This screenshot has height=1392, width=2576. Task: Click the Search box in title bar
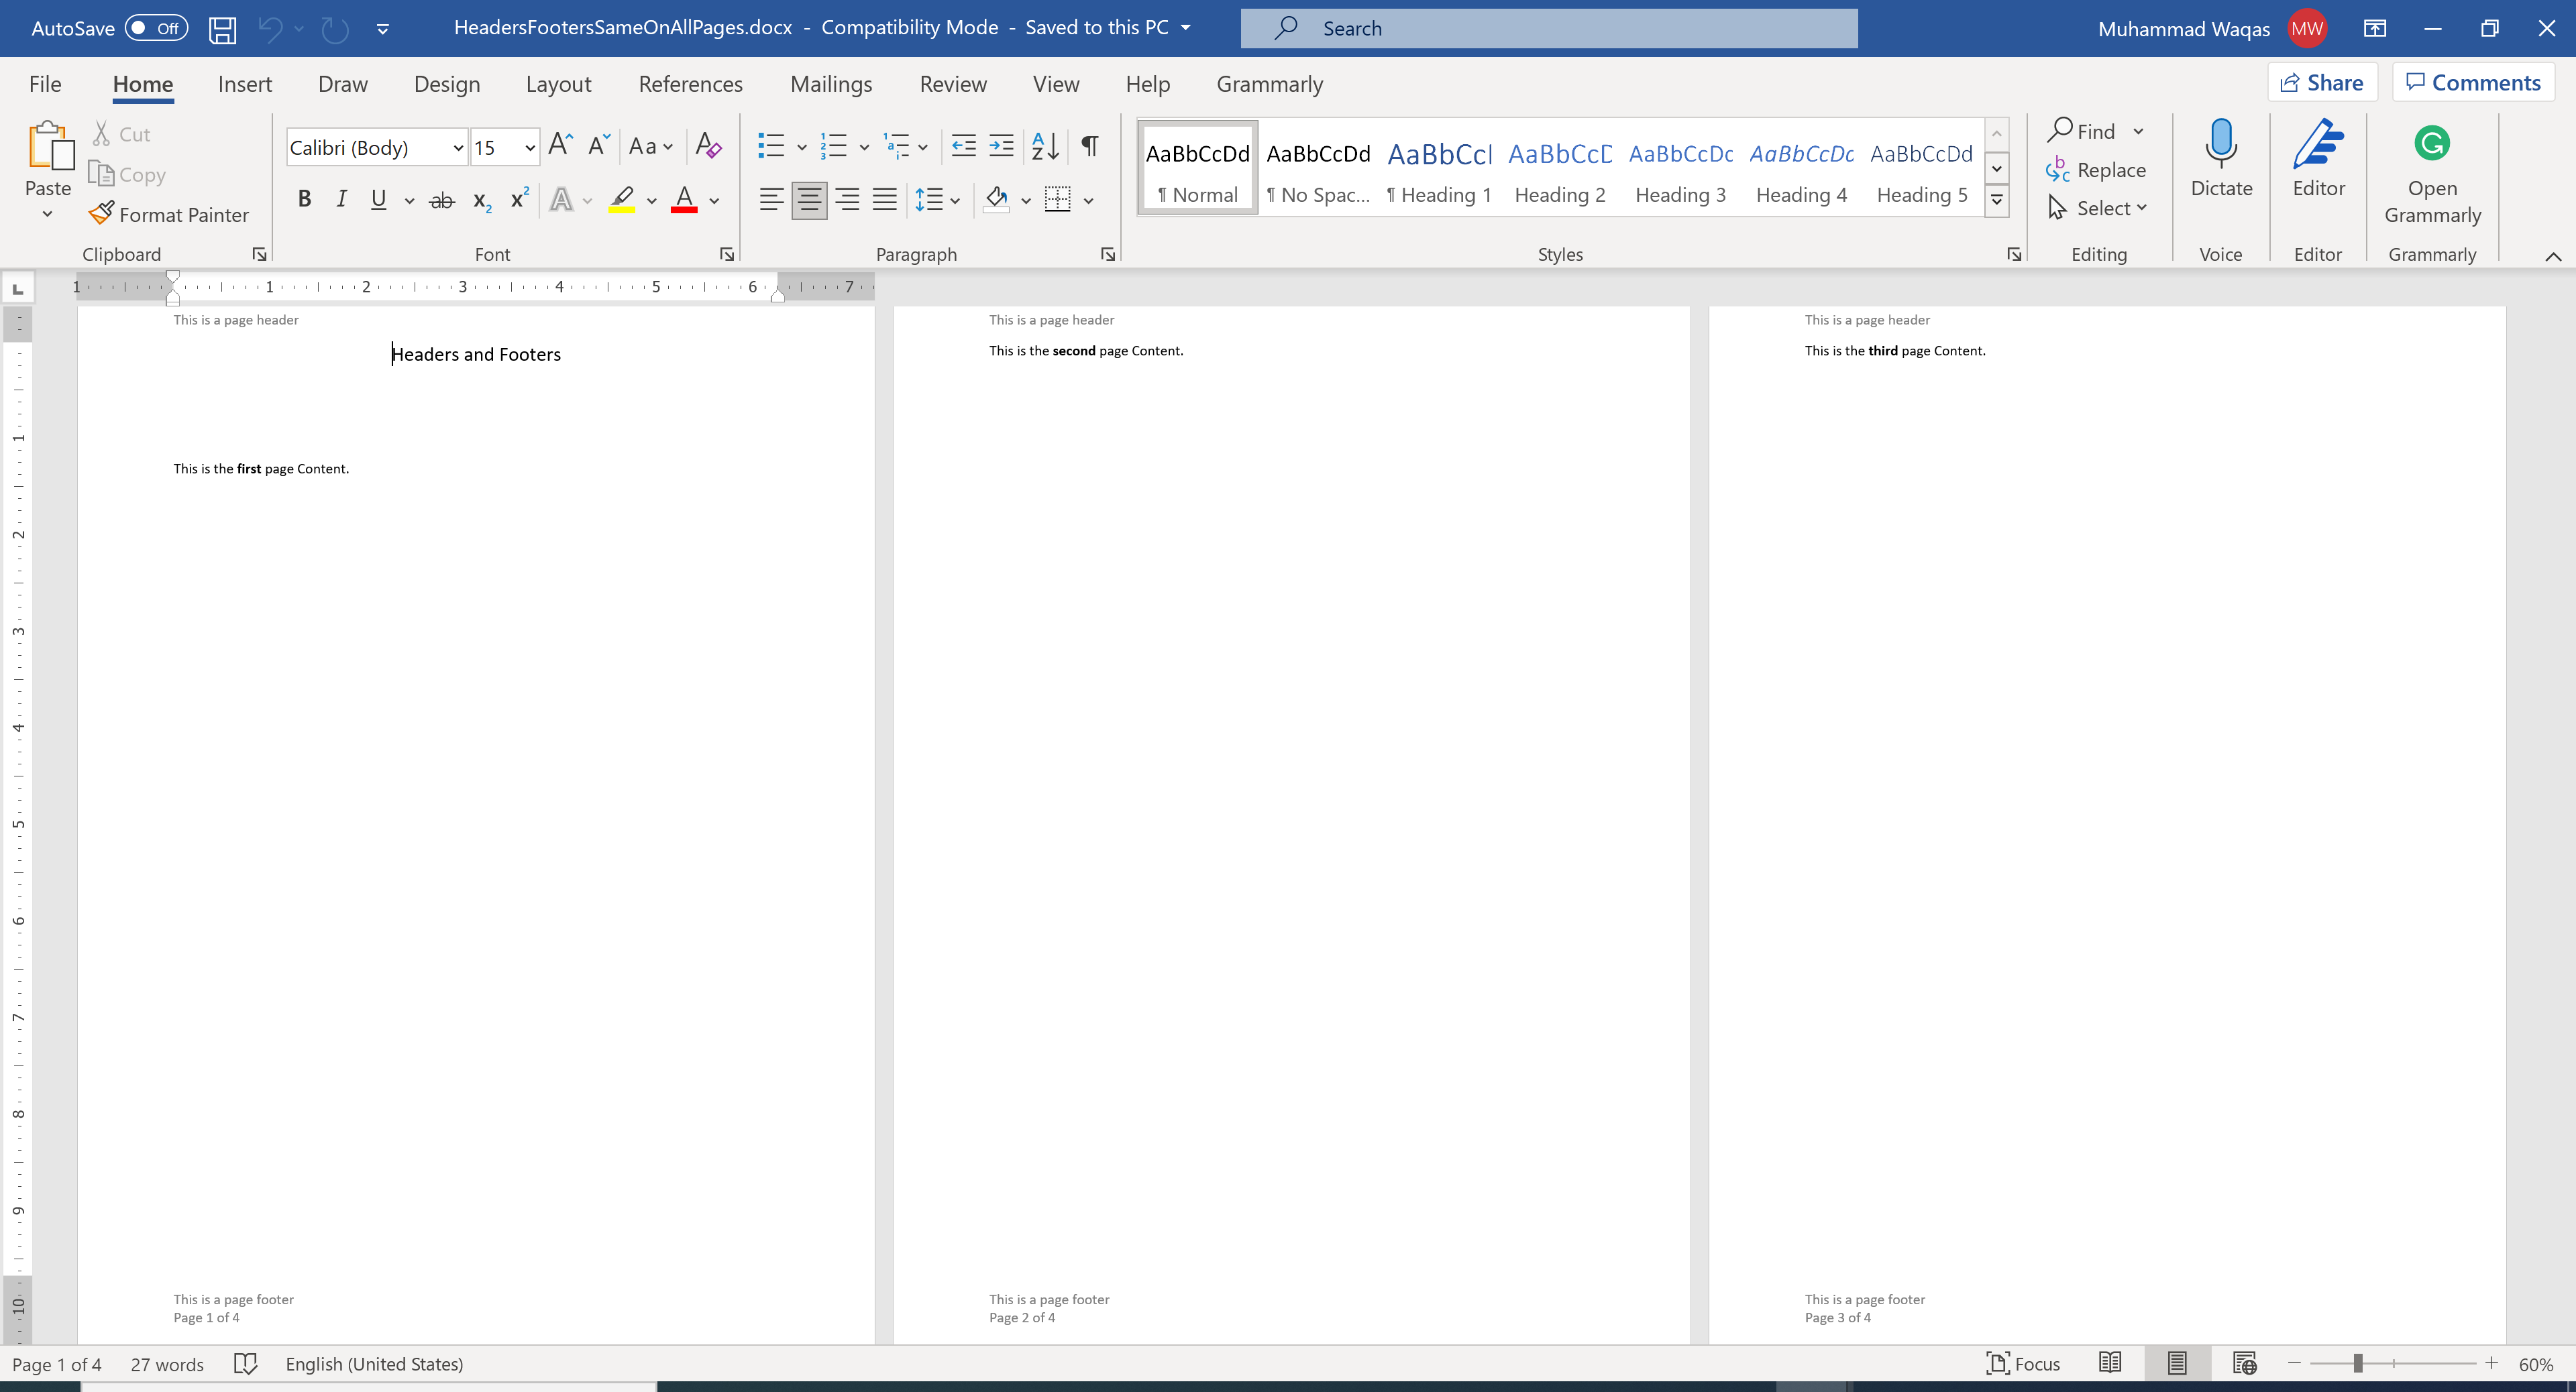(x=1548, y=28)
